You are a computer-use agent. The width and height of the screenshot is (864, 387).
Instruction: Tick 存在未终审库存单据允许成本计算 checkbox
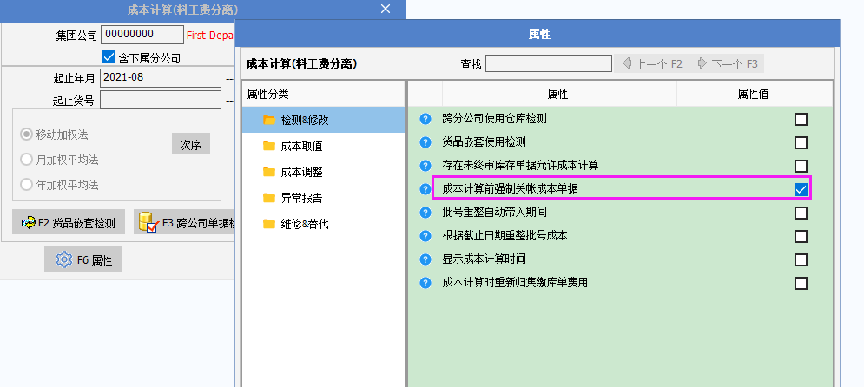coord(801,167)
